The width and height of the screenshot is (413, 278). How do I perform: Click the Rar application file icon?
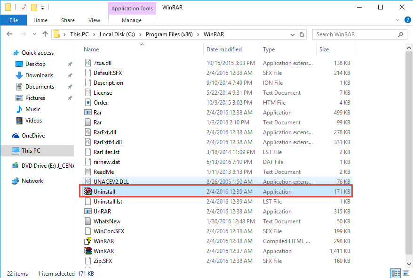tap(87, 112)
